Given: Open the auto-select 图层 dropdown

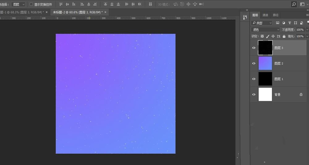Looking at the screenshot, I should (18, 4).
